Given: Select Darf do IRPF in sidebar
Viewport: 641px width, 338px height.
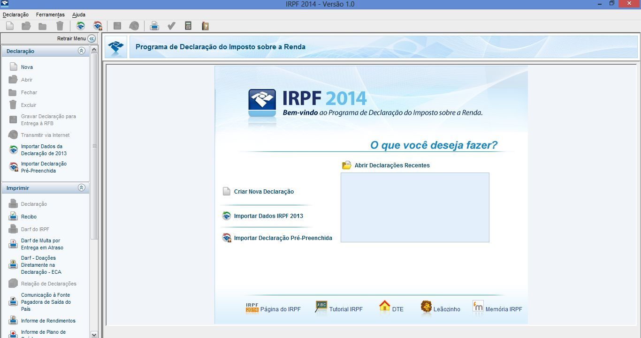Looking at the screenshot, I should click(x=29, y=229).
